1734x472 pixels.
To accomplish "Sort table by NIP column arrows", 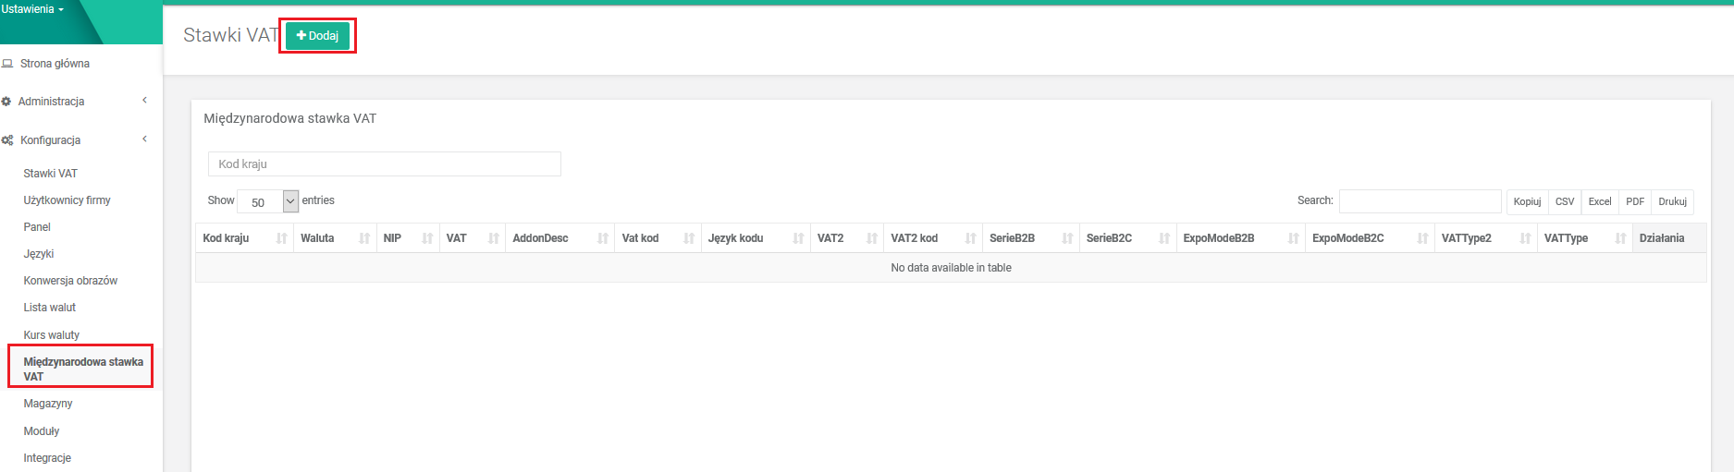I will coord(427,238).
